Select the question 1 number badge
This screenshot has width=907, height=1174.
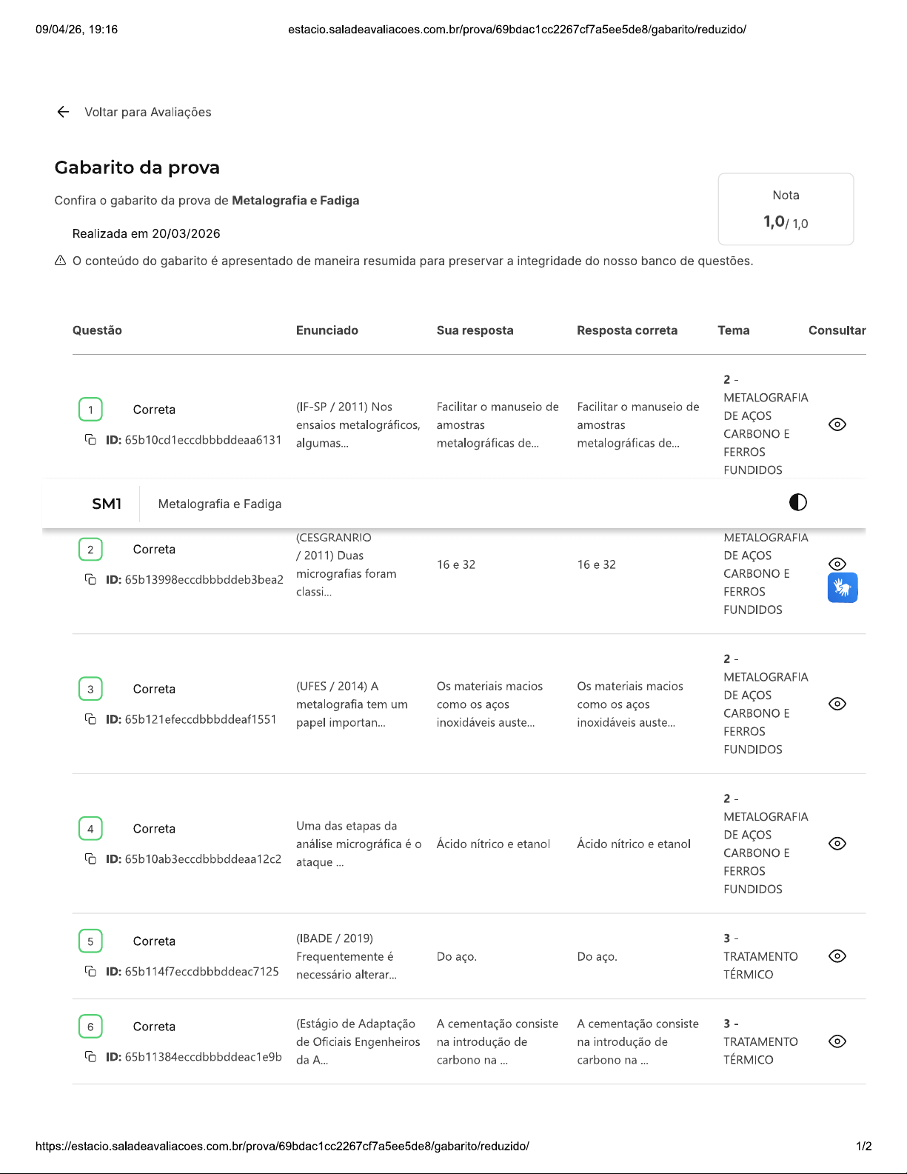pos(90,410)
